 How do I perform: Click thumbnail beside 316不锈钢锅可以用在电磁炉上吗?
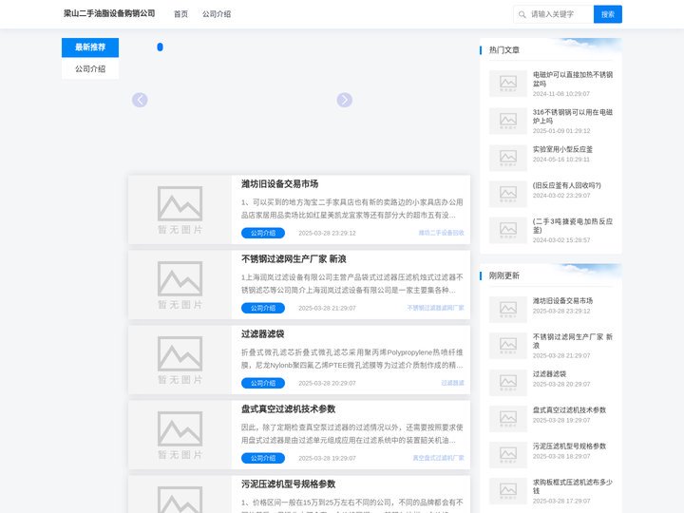pyautogui.click(x=507, y=121)
